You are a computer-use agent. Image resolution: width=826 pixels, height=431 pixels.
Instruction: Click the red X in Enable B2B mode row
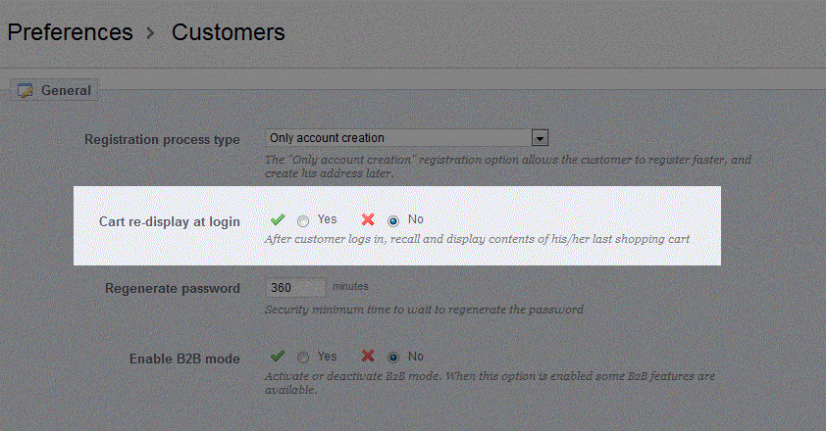368,358
